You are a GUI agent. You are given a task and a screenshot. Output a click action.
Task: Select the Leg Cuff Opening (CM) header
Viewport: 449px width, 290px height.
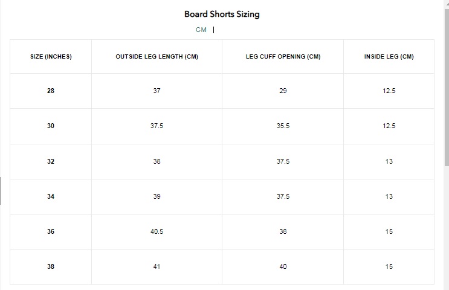[283, 57]
